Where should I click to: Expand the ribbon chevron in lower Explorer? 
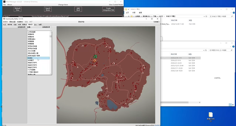point(231,47)
